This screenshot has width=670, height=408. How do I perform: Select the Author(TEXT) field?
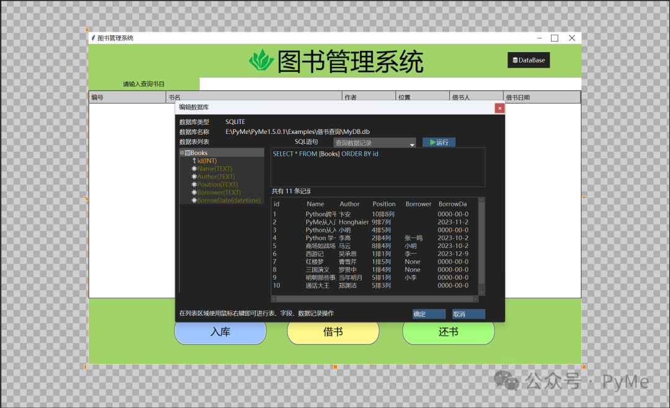tap(216, 177)
